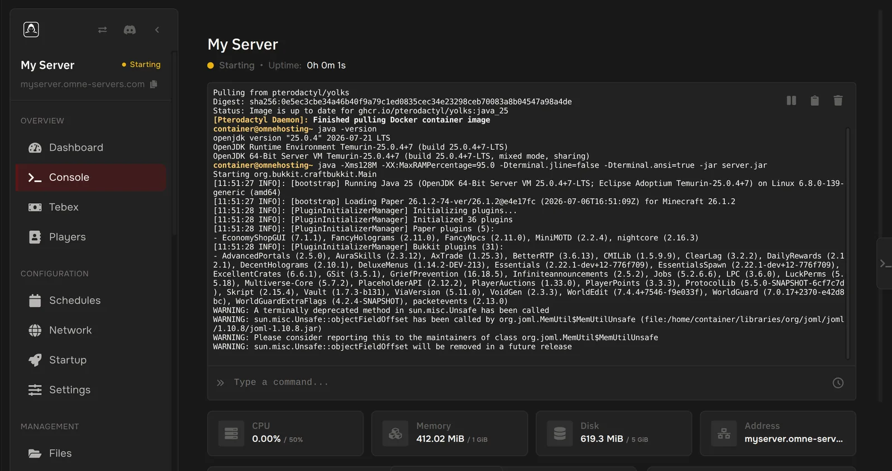Click the Uptime 0h 0m 1s text

(307, 66)
